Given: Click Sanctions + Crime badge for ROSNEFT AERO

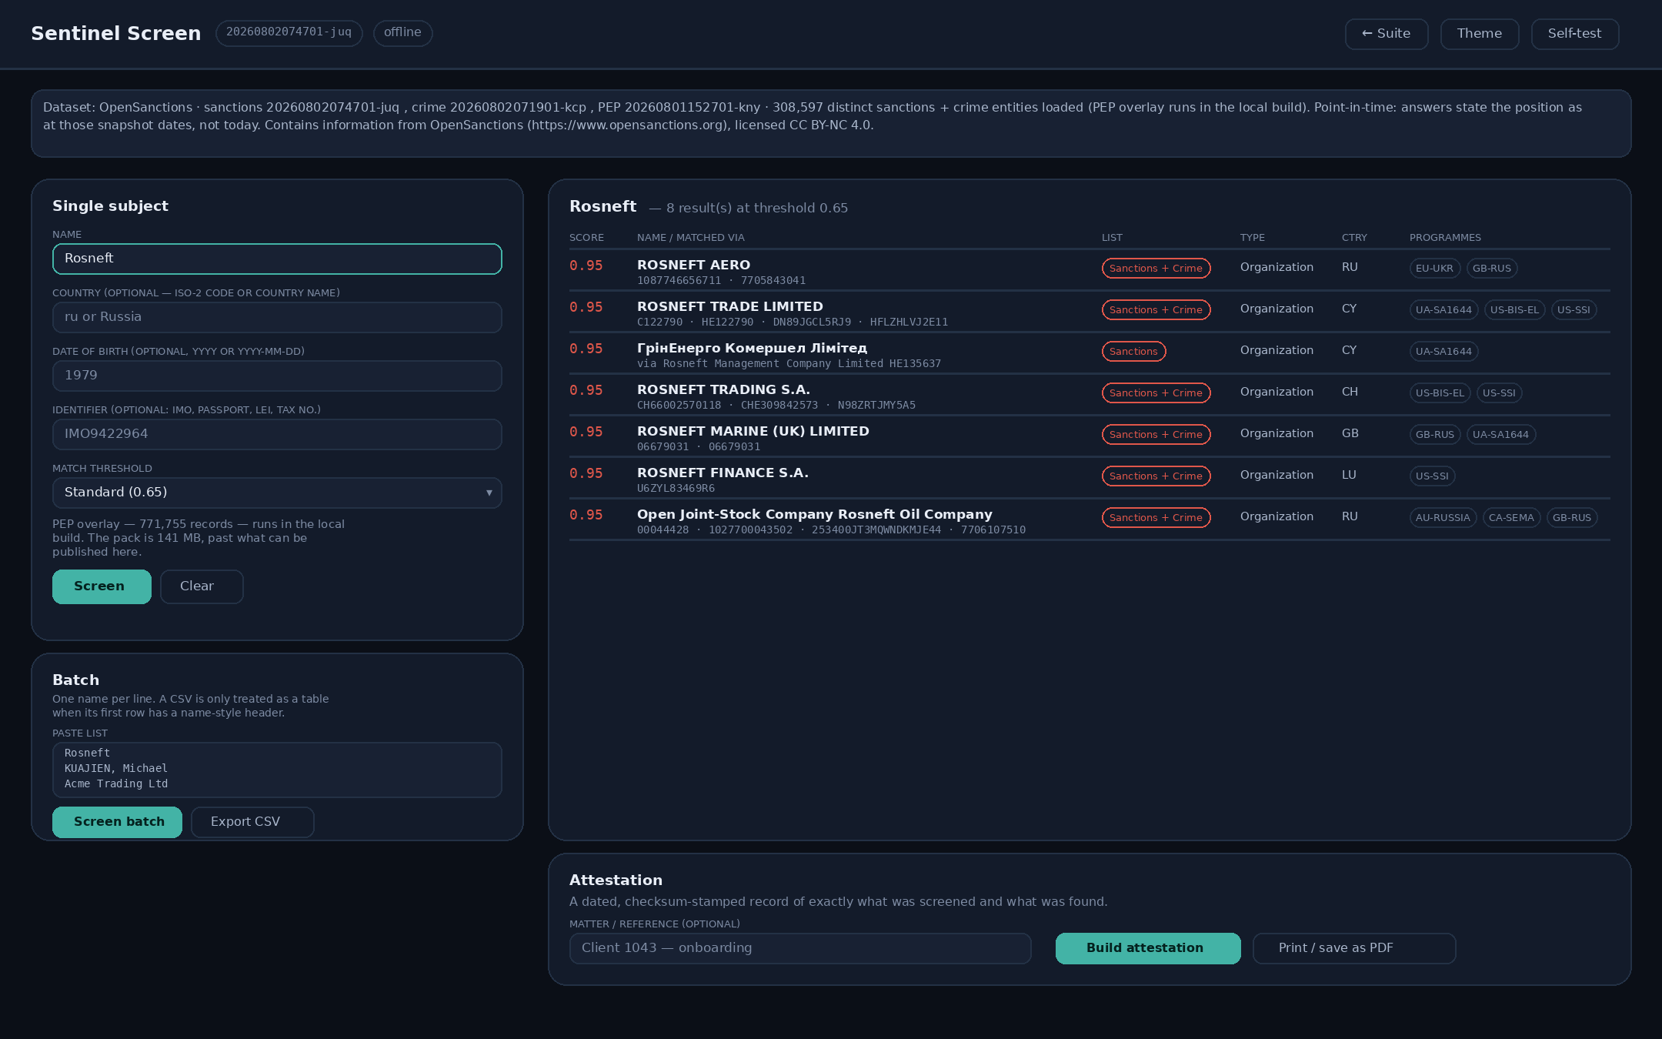Looking at the screenshot, I should pos(1156,269).
